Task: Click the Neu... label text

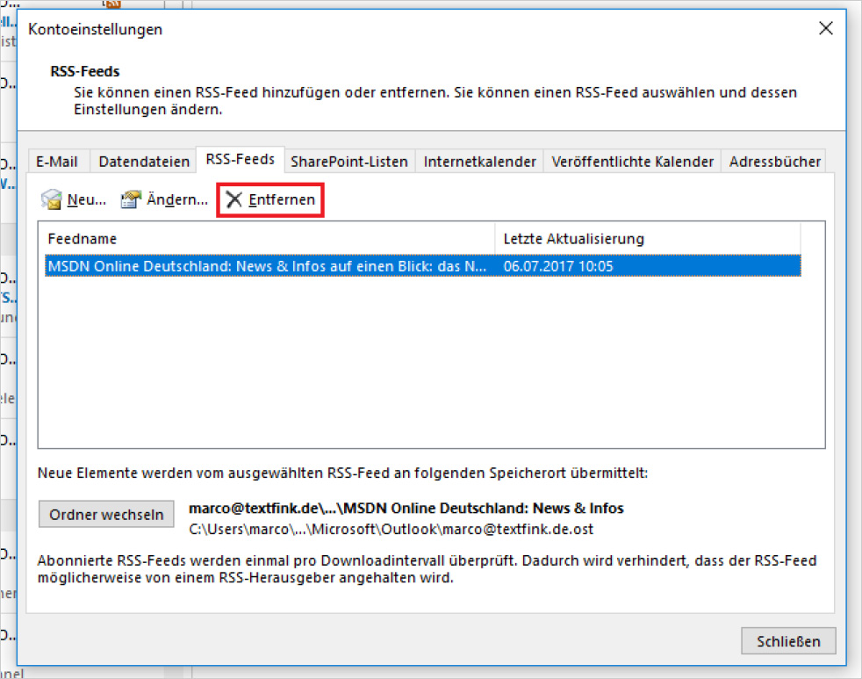Action: point(86,199)
